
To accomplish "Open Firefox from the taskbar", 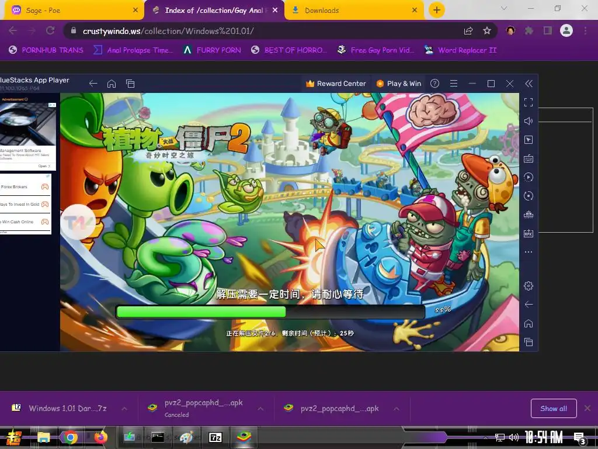I will tap(100, 437).
